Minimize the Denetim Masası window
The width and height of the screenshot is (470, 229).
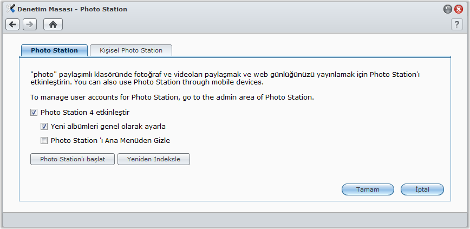(448, 9)
